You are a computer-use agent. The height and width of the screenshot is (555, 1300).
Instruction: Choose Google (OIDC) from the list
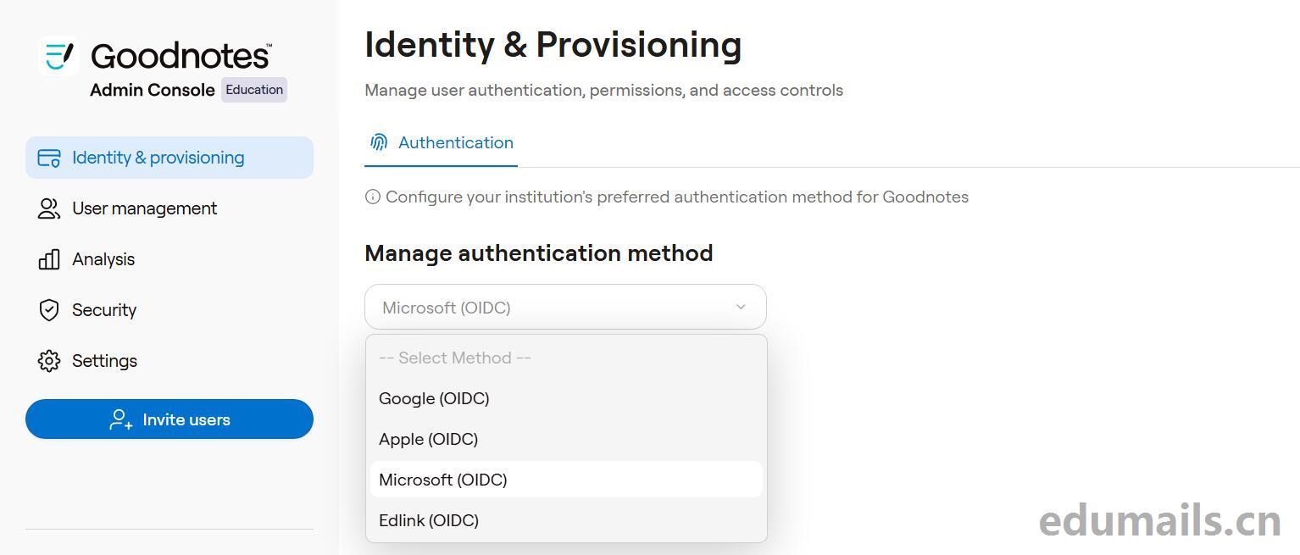tap(434, 398)
